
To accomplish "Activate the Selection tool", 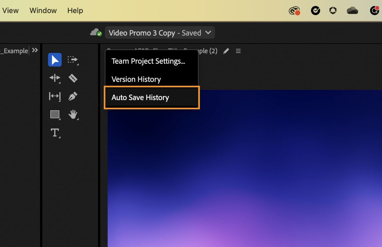I will pyautogui.click(x=54, y=60).
